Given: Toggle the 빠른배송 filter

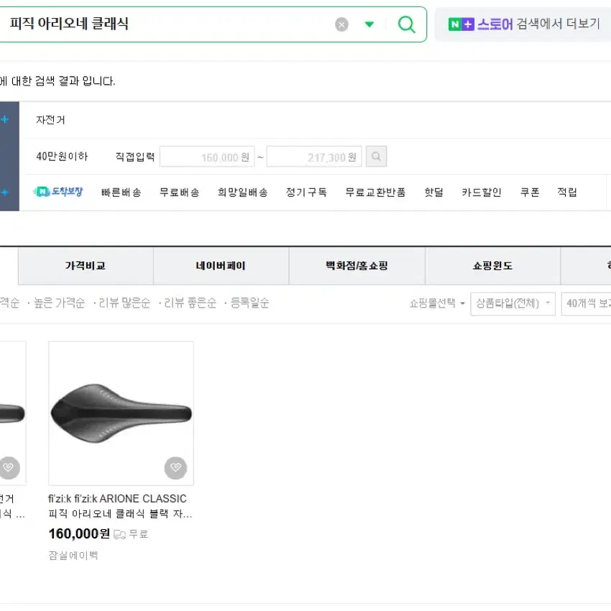Looking at the screenshot, I should pos(121,192).
